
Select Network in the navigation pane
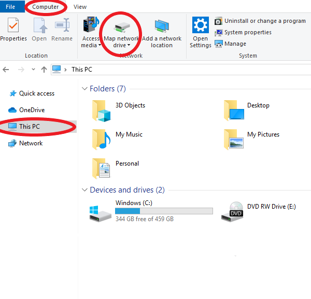31,143
